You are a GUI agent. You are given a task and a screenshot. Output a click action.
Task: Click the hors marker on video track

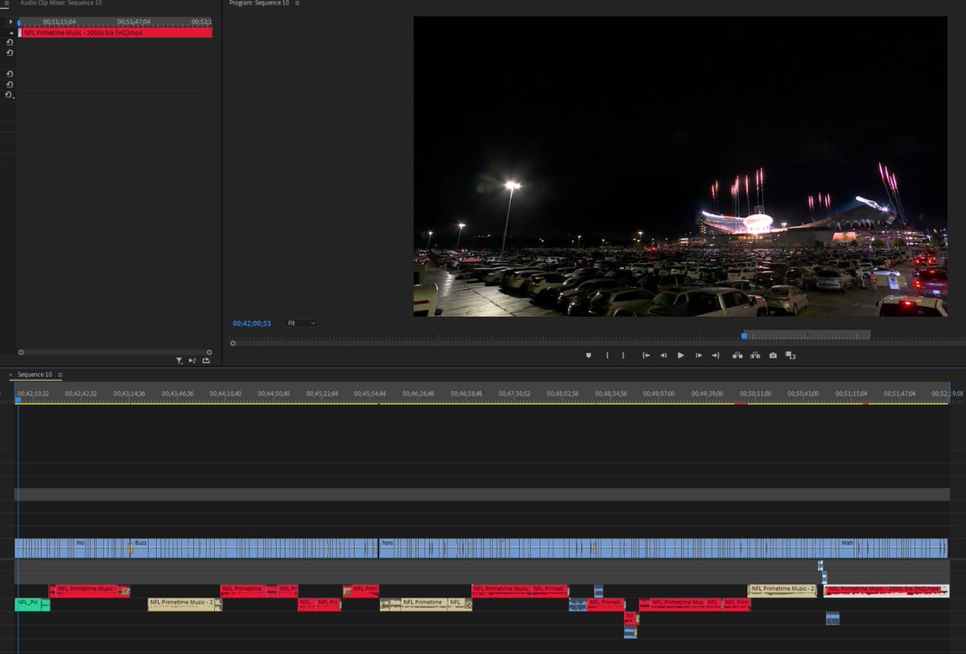387,543
